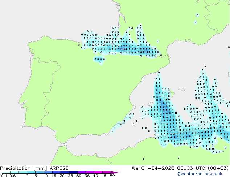The height and width of the screenshot is (177, 230).
Task: Click the over-50 arrow tip of legend
Action: pos(115,172)
